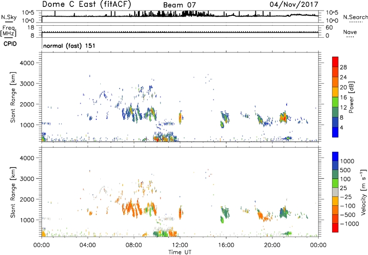
Task: Click 'Slant Range [km]' label of Velocity panel
Action: click(13, 192)
